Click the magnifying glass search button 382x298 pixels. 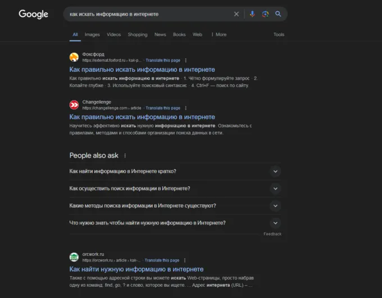click(x=278, y=14)
